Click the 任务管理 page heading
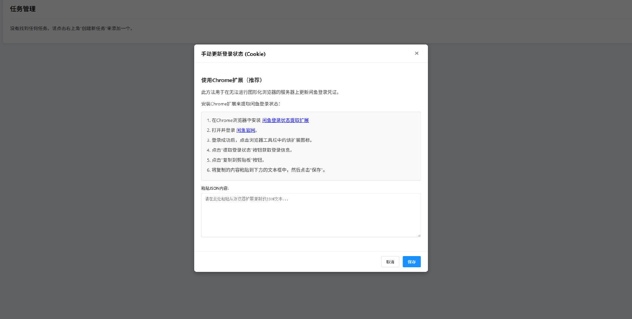The width and height of the screenshot is (632, 319). (23, 9)
